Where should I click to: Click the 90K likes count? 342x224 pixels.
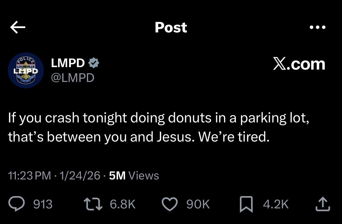click(198, 204)
